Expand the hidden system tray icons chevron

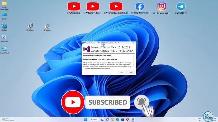195,119
